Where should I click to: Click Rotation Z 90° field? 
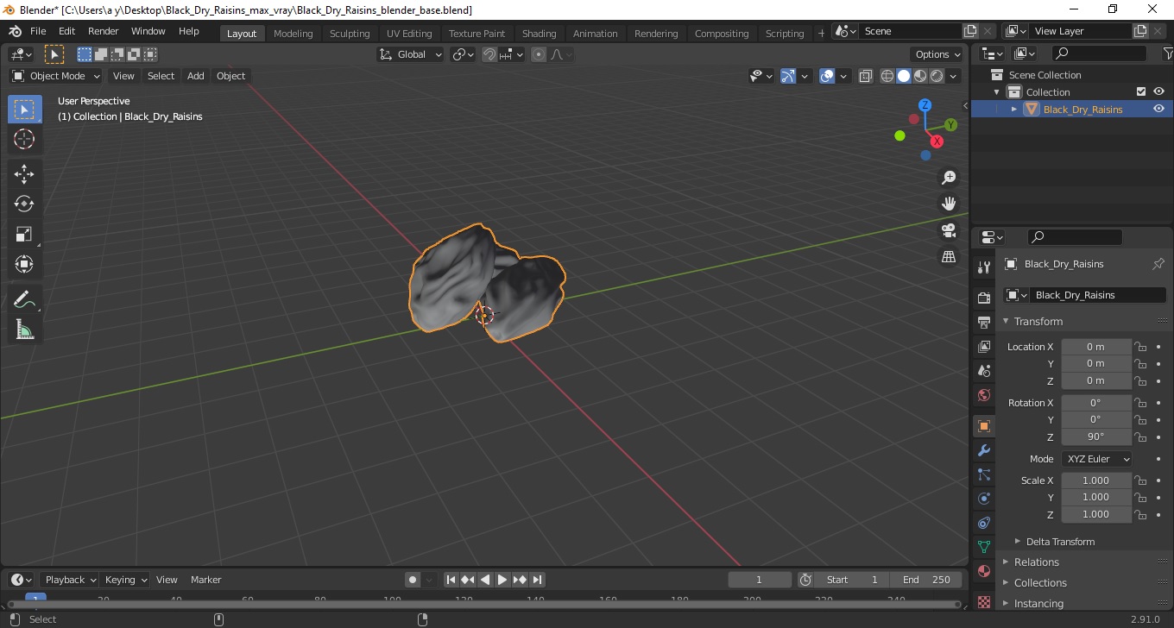[x=1096, y=436]
